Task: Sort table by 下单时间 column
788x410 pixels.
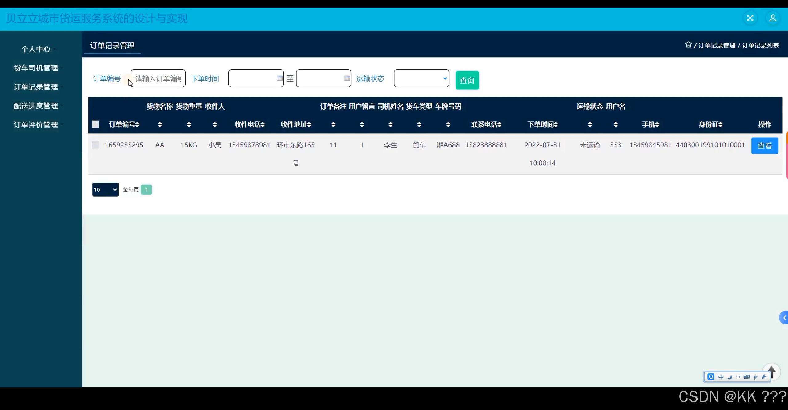Action: (x=542, y=124)
